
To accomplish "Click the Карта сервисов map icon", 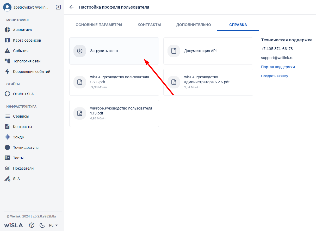I will coord(7,40).
